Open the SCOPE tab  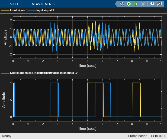point(14,4)
